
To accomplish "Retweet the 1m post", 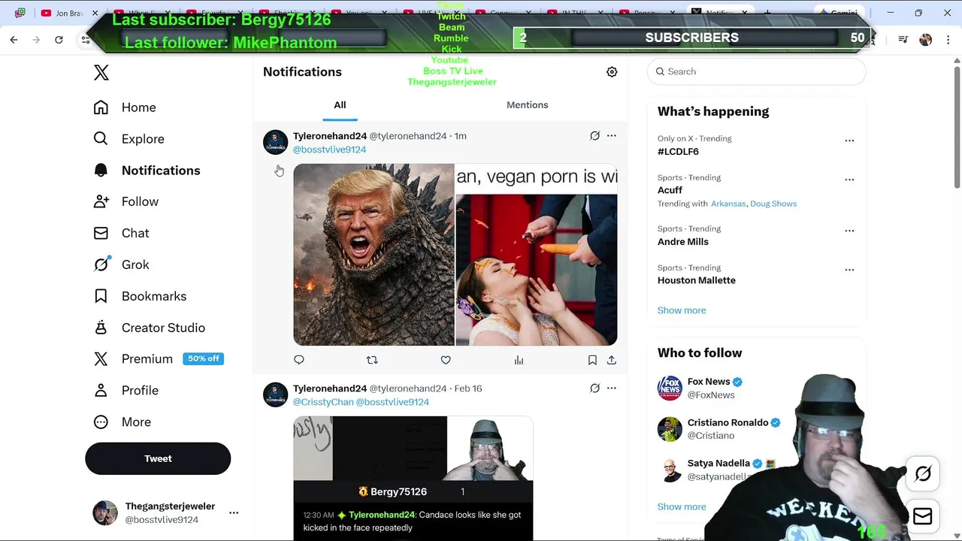I will [372, 360].
